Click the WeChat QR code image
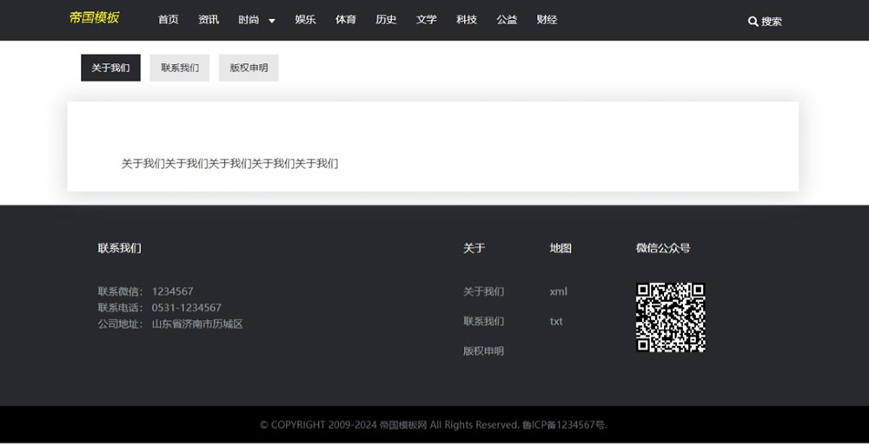Image resolution: width=869 pixels, height=444 pixels. [670, 317]
